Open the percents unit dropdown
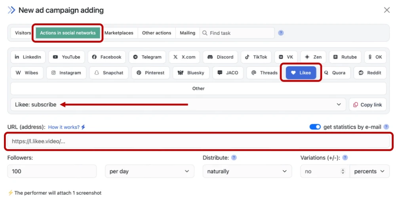The height and width of the screenshot is (201, 396). coord(369,171)
